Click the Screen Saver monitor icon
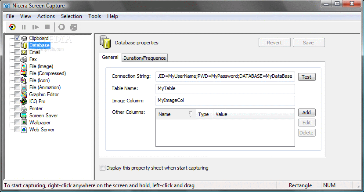The width and height of the screenshot is (364, 192). [x=24, y=116]
